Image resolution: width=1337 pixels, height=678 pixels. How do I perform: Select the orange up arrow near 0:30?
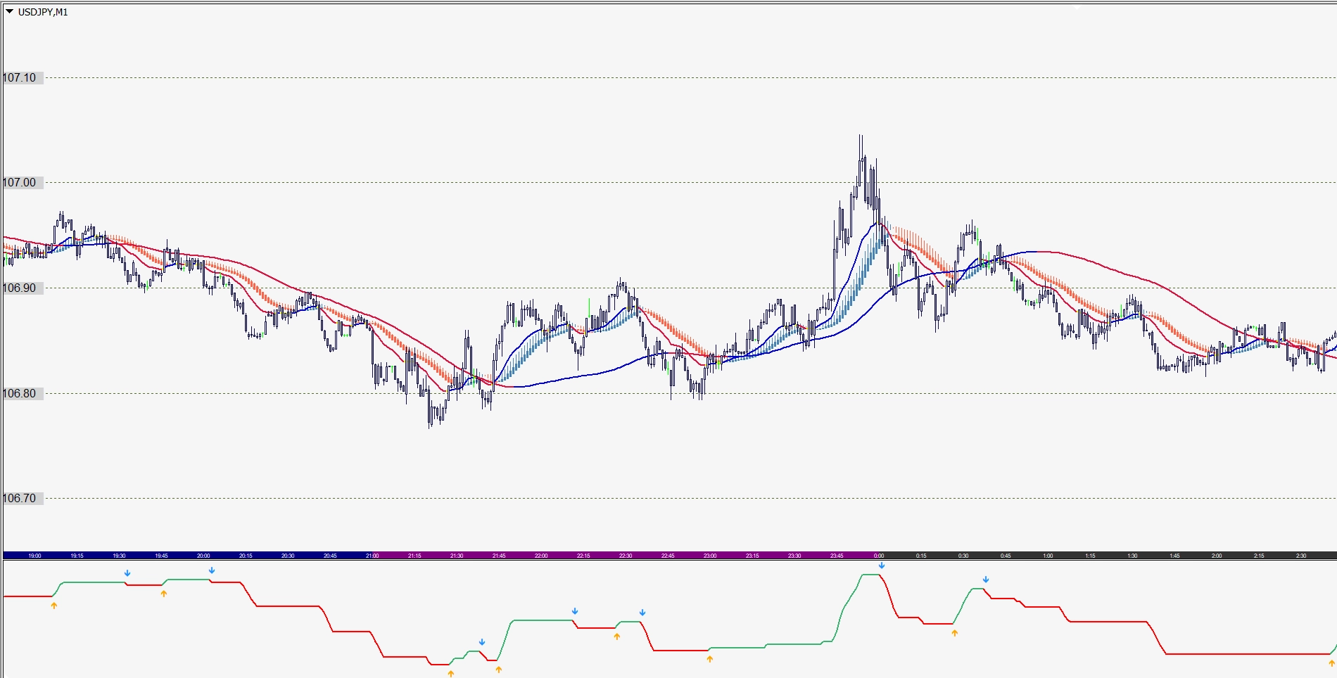[x=955, y=633]
